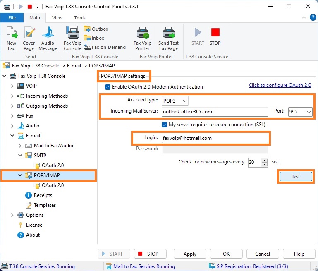Click the Cancel button
The width and height of the screenshot is (318, 271).
(263, 254)
